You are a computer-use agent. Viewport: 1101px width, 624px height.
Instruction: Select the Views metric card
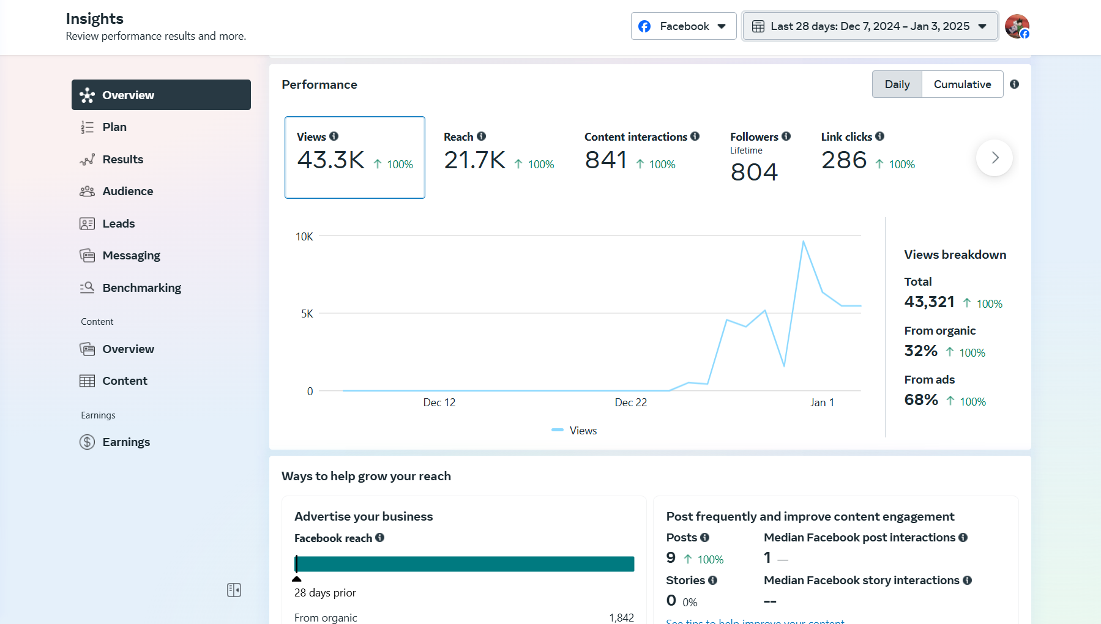click(x=355, y=157)
